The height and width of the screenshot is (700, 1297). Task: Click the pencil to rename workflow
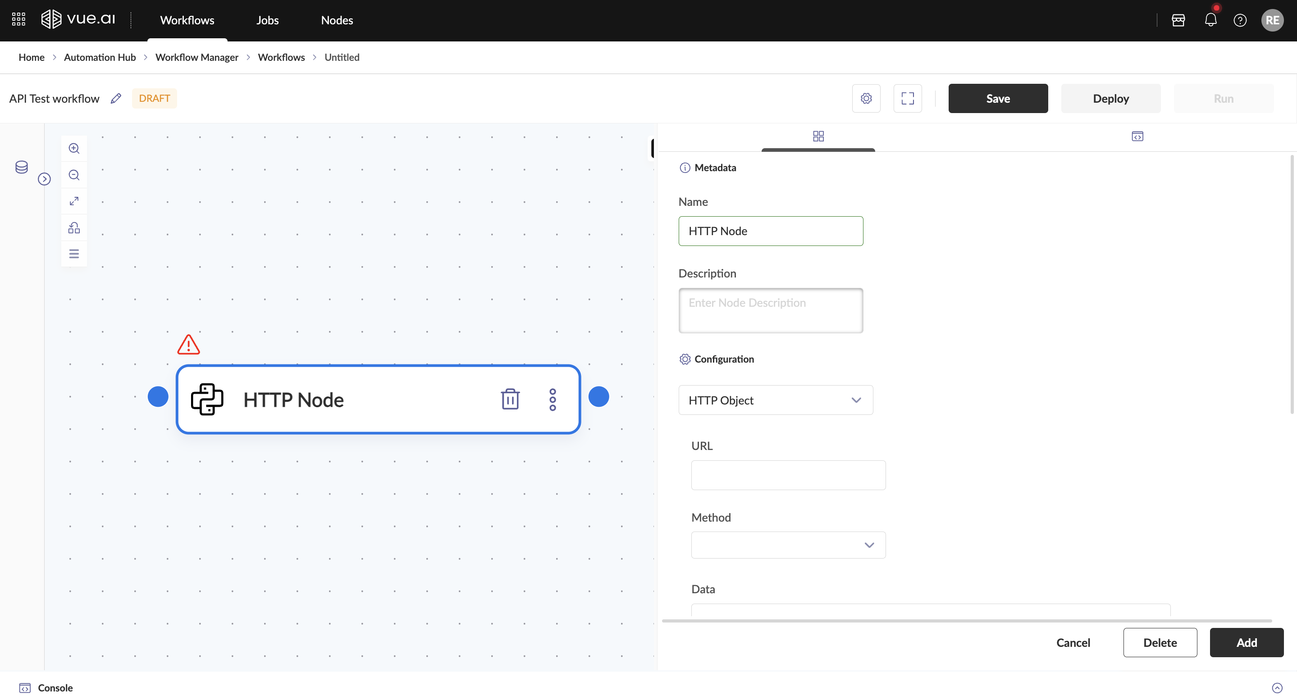coord(116,99)
